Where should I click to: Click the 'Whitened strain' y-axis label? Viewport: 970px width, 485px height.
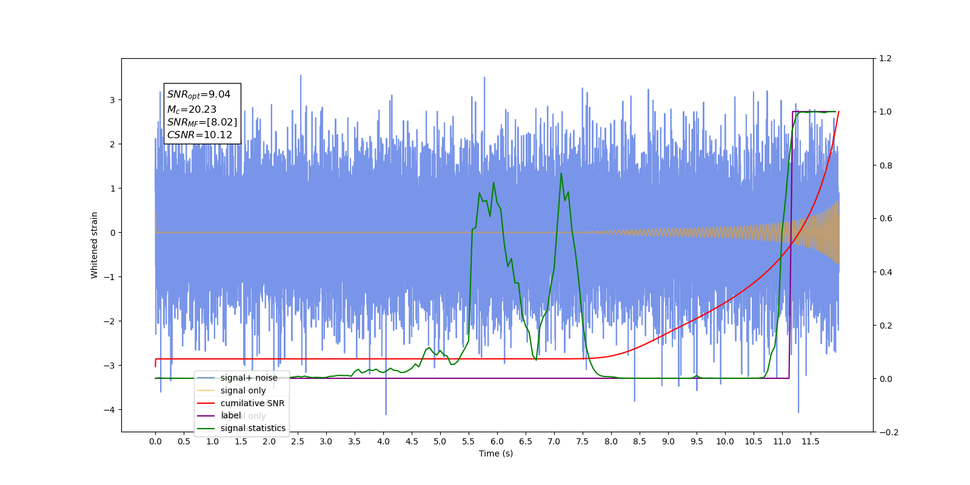pos(94,245)
